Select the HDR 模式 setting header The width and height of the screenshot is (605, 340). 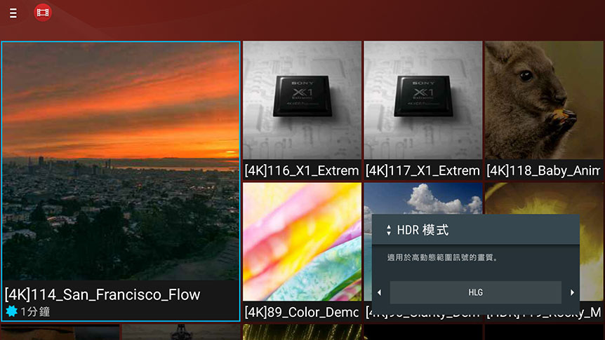coord(476,230)
